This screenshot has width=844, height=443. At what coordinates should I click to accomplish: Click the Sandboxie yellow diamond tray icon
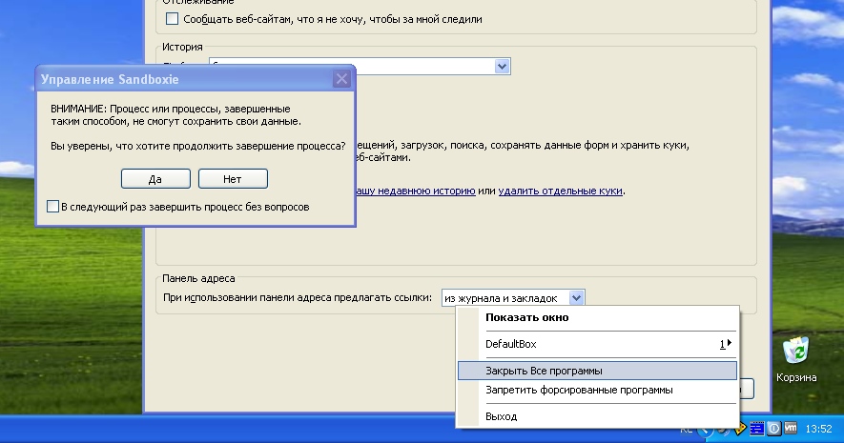coord(741,429)
